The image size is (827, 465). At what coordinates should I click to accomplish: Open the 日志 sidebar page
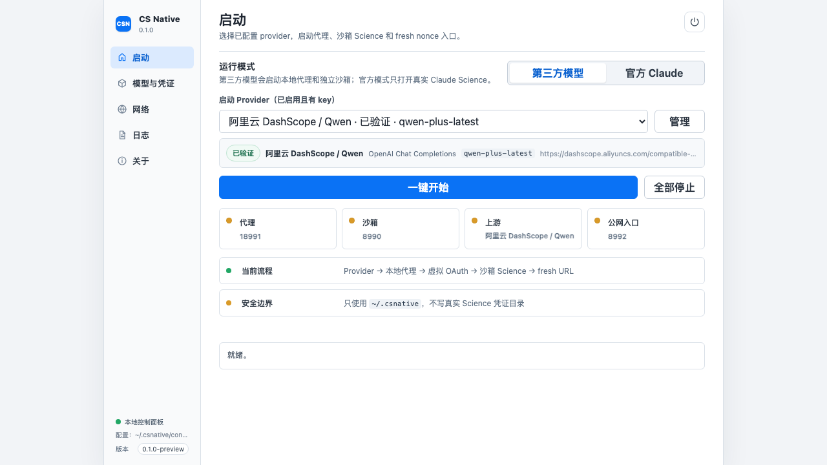(152, 135)
